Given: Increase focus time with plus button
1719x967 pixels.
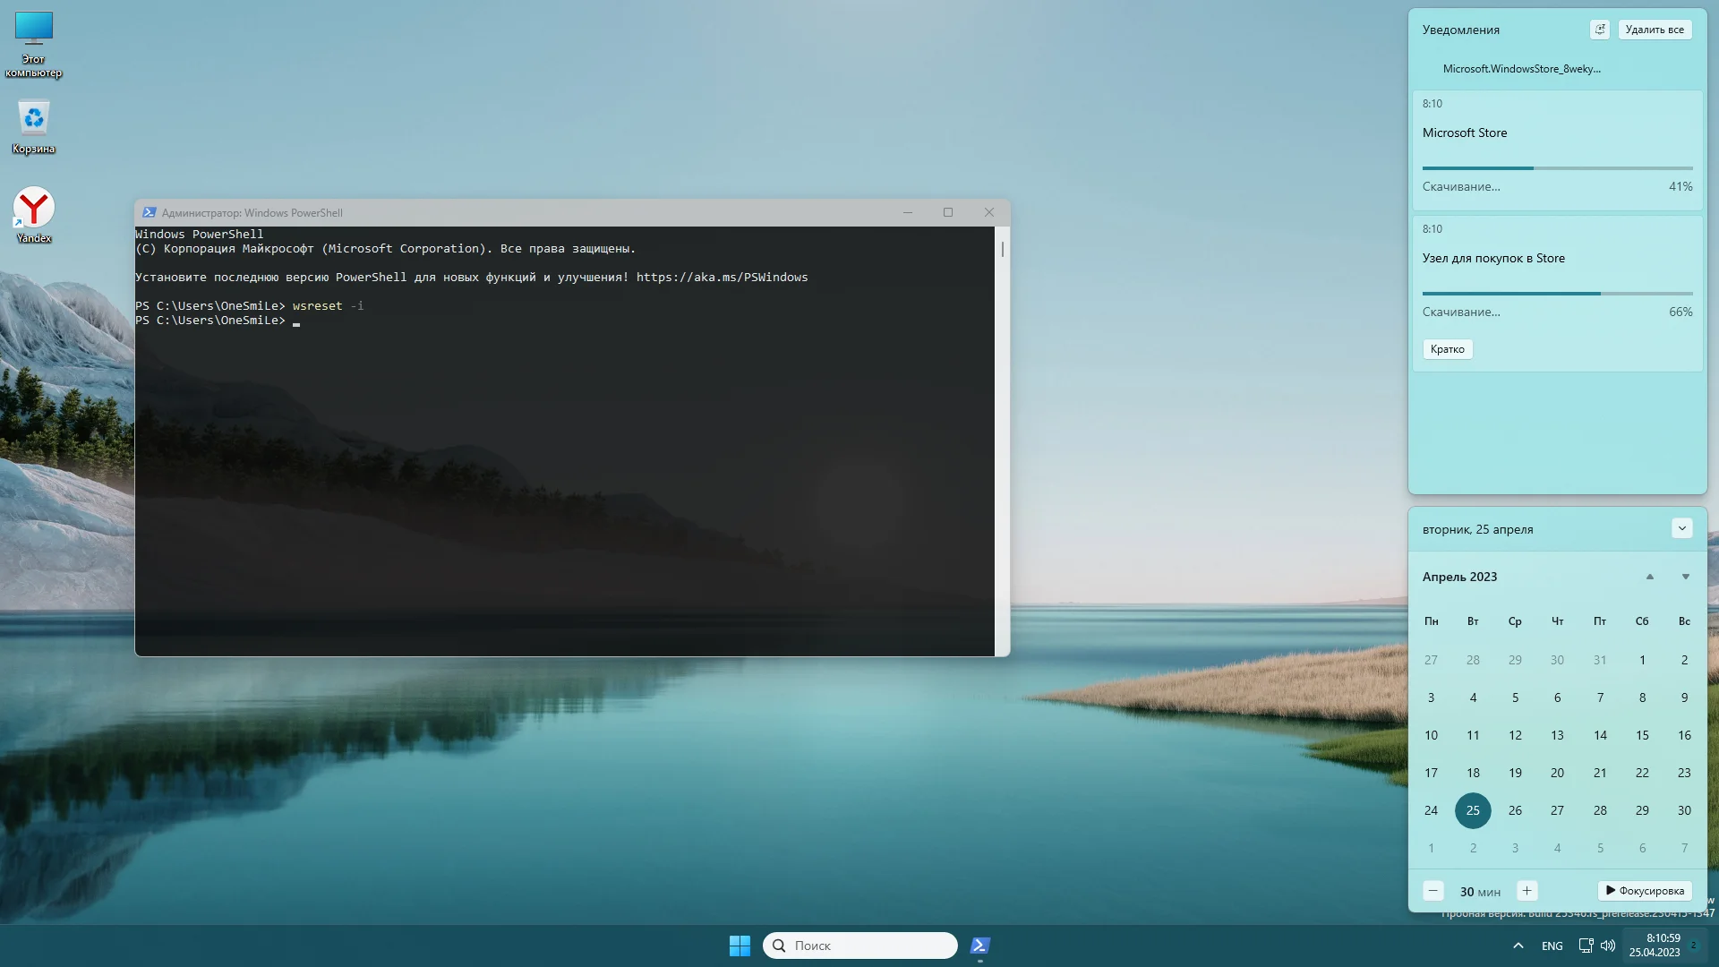Looking at the screenshot, I should pos(1527,891).
